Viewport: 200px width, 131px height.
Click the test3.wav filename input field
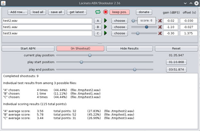click(47, 33)
